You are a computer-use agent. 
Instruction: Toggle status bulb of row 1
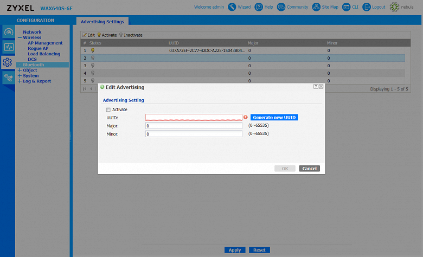[93, 50]
